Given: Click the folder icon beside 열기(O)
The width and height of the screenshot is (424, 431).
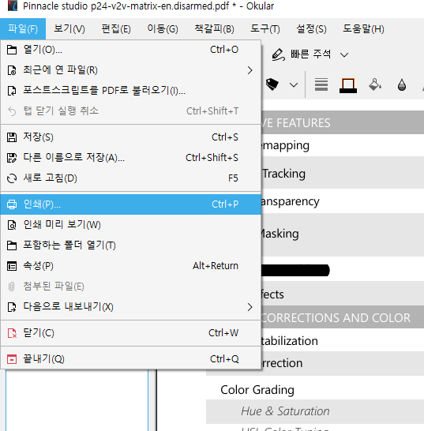Looking at the screenshot, I should [12, 50].
